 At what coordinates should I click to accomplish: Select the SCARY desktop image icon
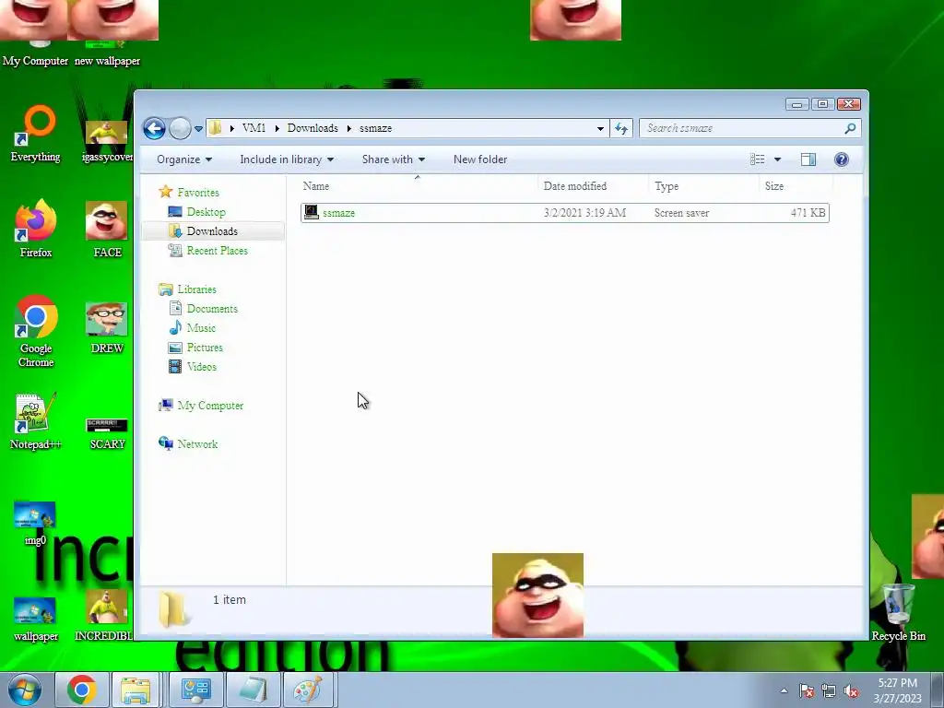point(107,433)
